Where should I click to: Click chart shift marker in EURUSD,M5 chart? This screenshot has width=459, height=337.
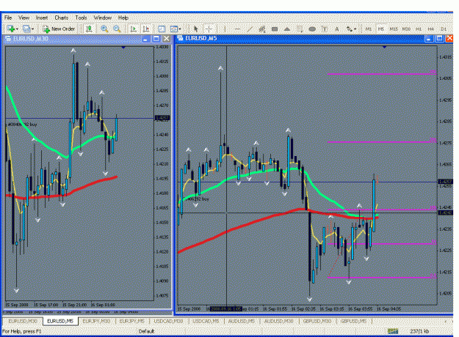pyautogui.click(x=384, y=47)
